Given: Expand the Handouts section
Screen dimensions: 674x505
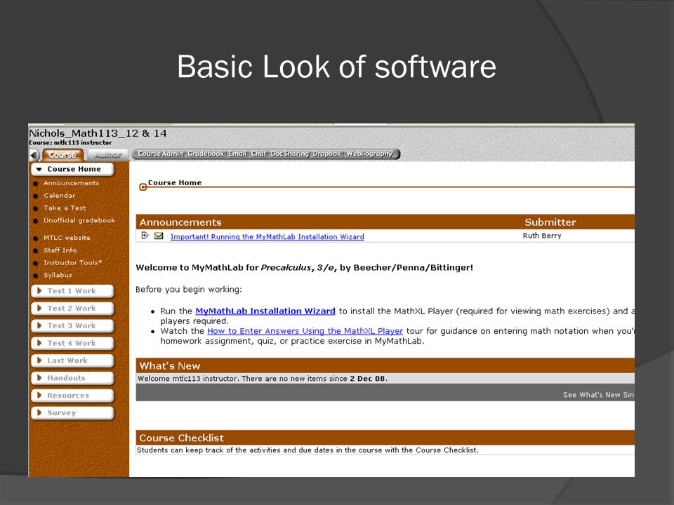Looking at the screenshot, I should [x=72, y=378].
